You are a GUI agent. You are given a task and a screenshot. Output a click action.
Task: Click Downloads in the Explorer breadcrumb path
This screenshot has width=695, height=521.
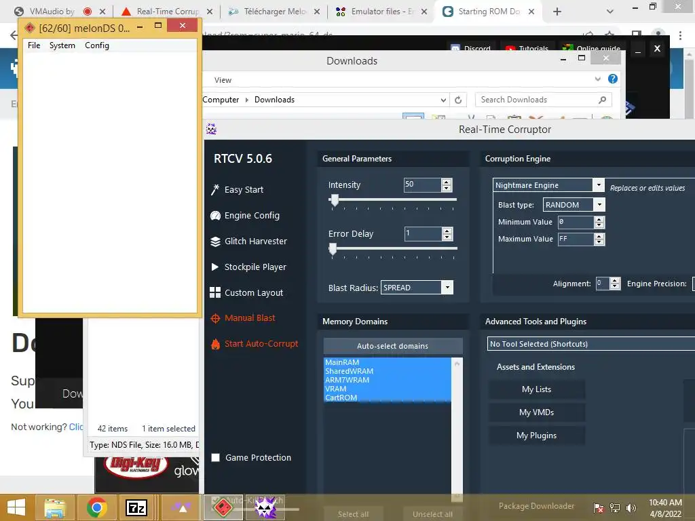click(x=274, y=100)
